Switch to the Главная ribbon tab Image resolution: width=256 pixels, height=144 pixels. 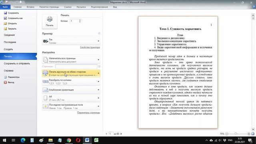pyautogui.click(x=18, y=7)
